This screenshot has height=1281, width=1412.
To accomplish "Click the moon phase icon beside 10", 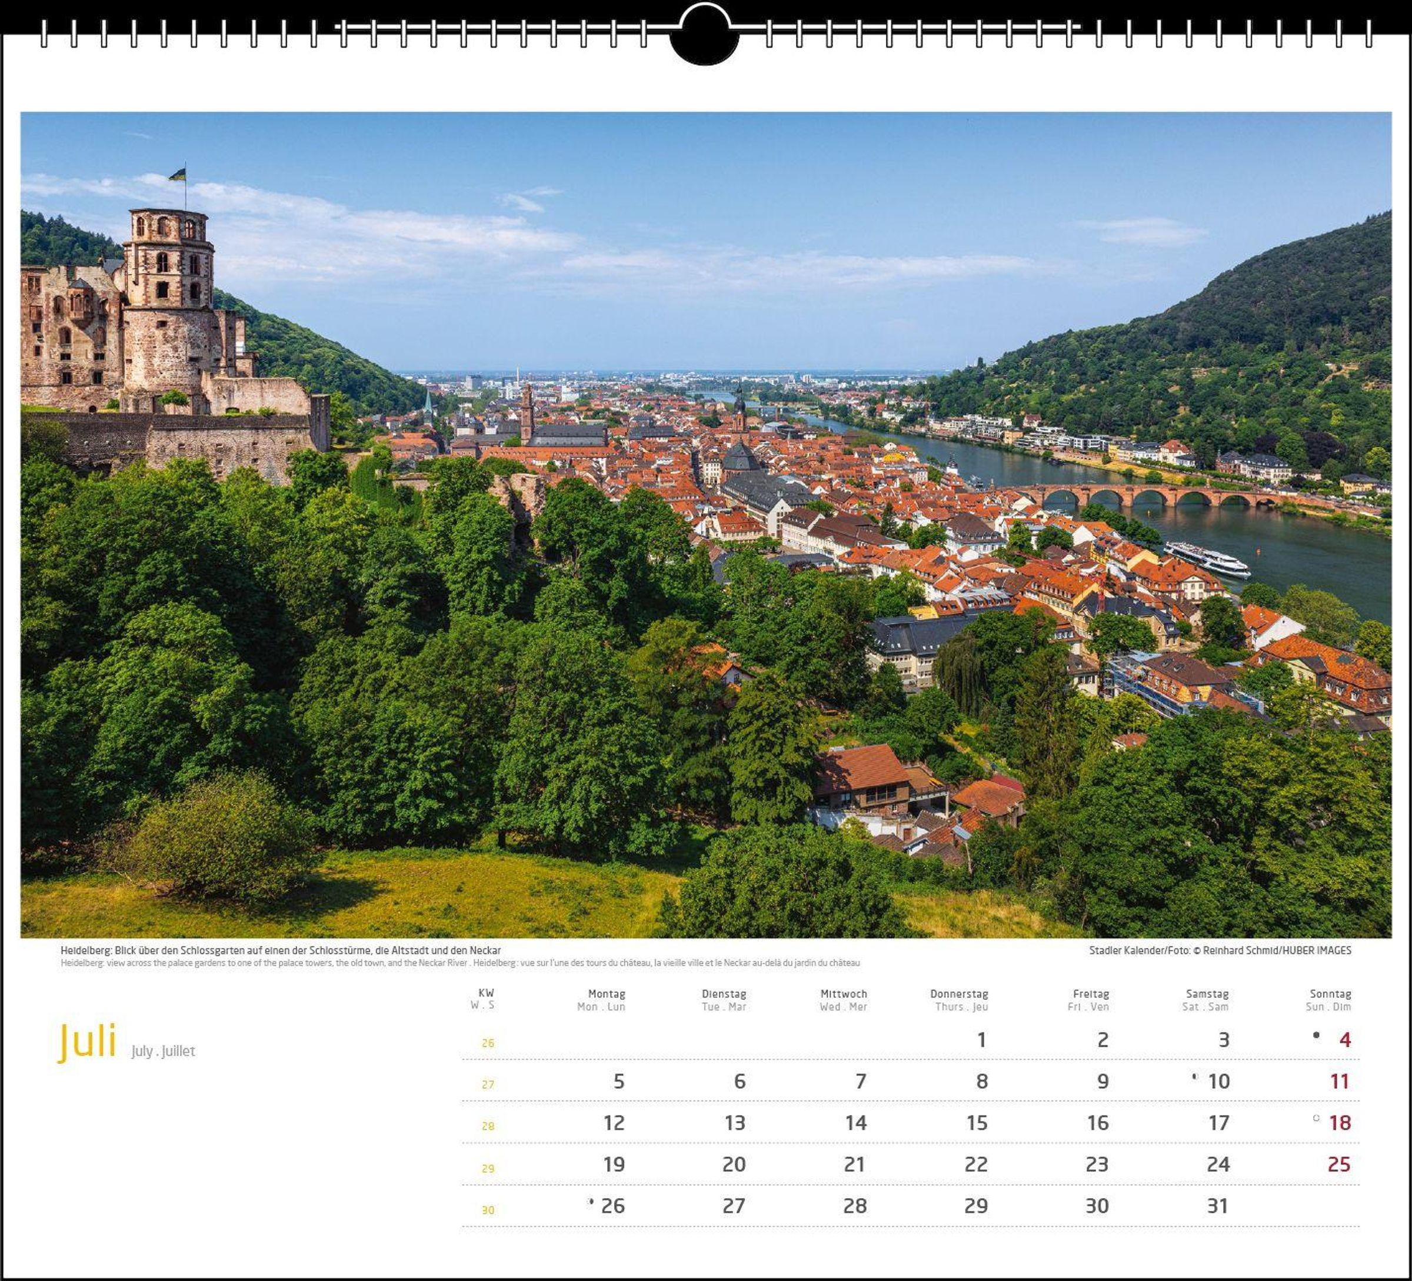I will [x=1194, y=1076].
